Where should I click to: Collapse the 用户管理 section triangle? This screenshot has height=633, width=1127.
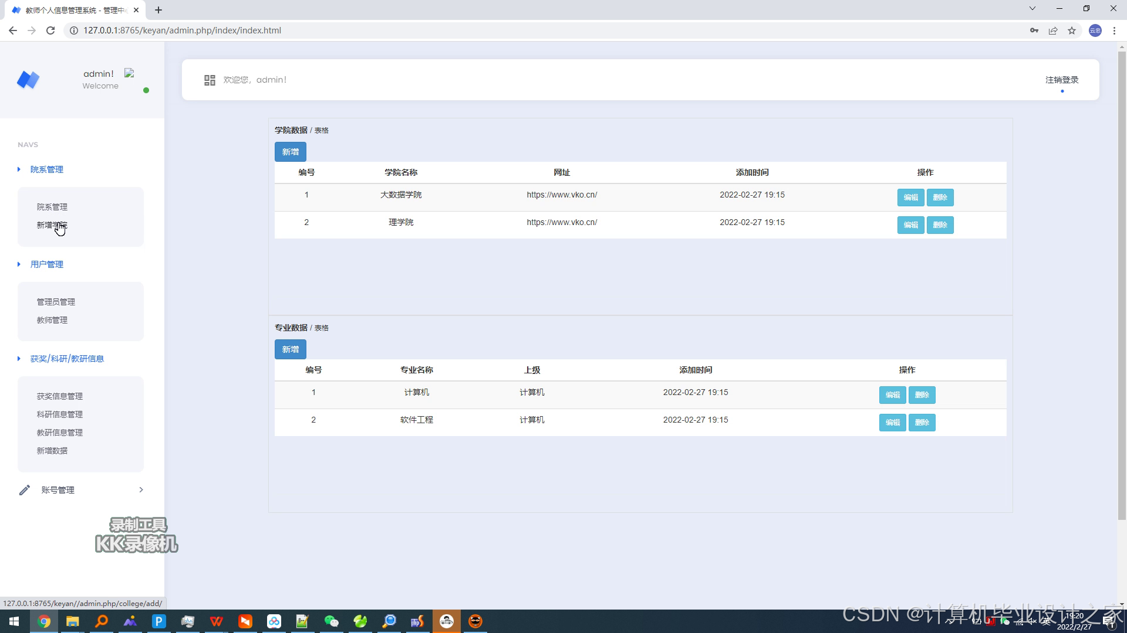click(x=19, y=264)
